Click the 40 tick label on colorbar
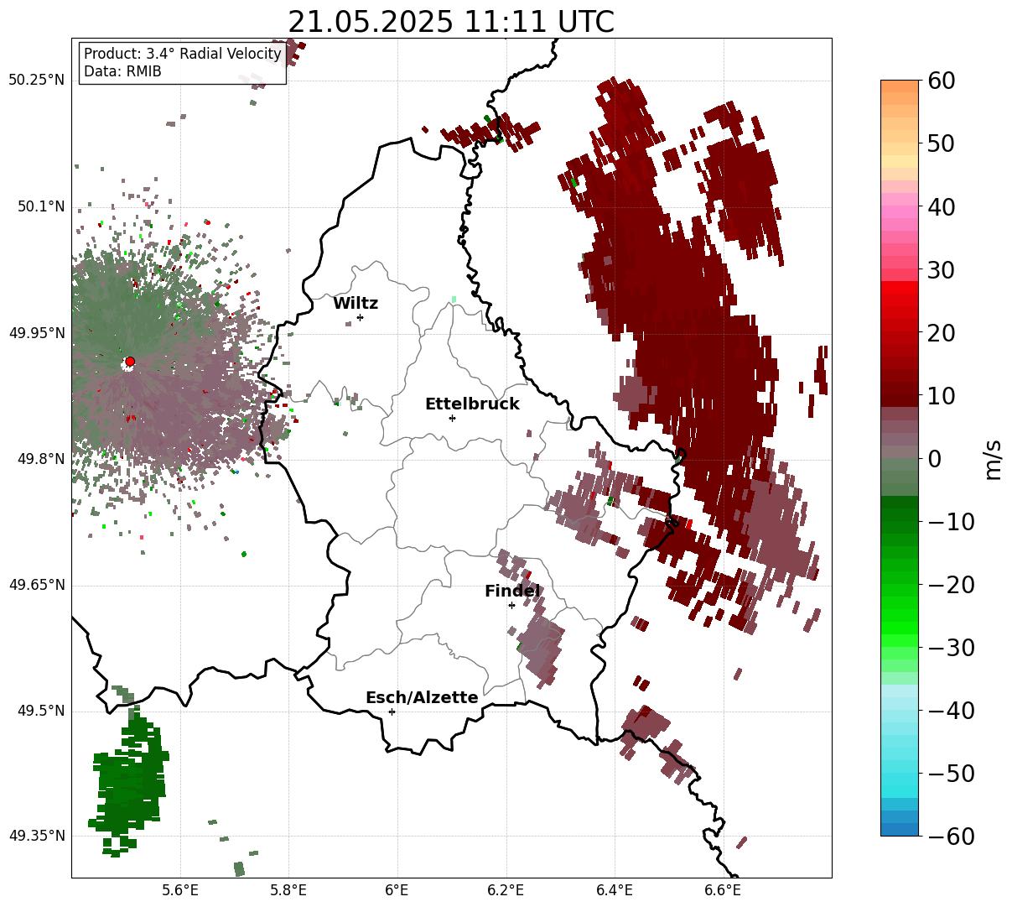The height and width of the screenshot is (907, 1012). [943, 207]
